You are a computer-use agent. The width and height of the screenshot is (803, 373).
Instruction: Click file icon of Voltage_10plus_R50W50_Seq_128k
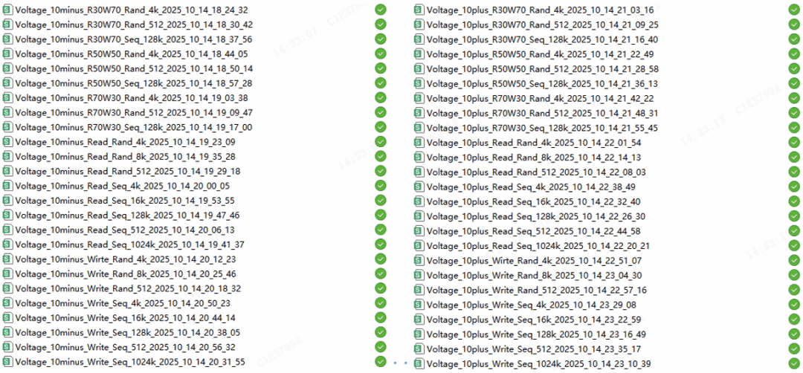click(419, 83)
